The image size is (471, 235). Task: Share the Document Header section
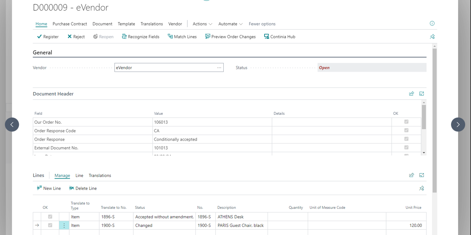pos(411,94)
